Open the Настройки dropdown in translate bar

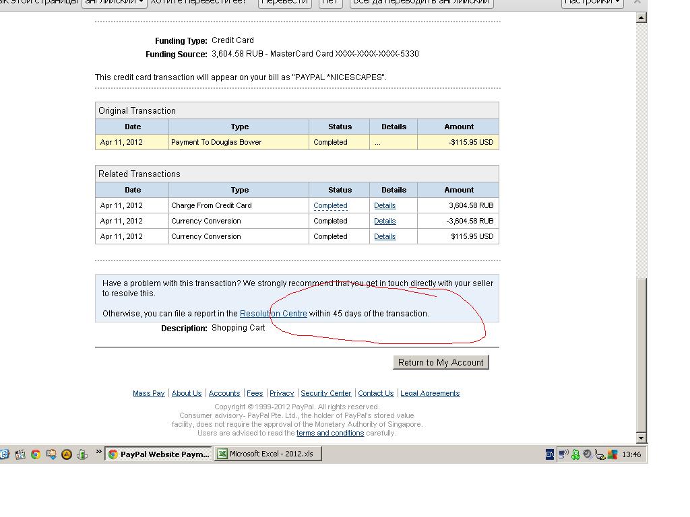point(592,2)
